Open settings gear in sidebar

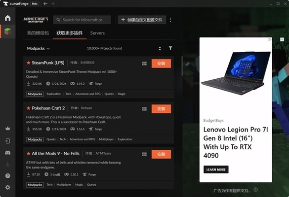click(8, 187)
